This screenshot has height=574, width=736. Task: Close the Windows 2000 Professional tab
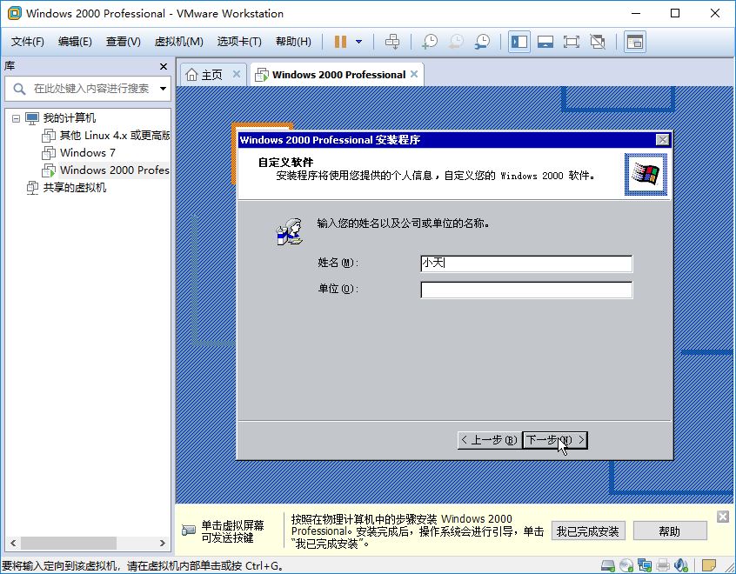coord(414,74)
